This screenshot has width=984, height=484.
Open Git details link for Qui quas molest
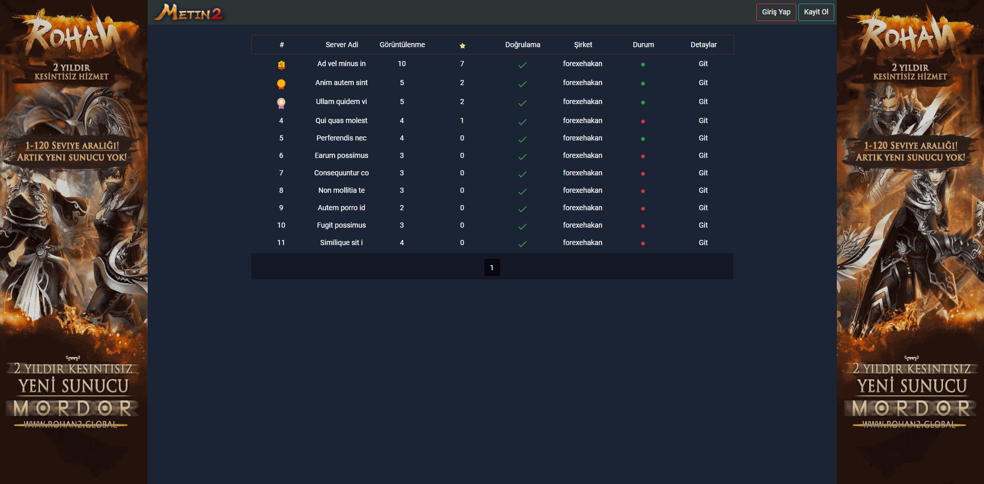click(x=703, y=120)
